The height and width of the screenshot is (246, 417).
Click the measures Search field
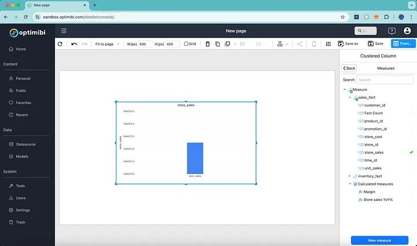click(x=385, y=80)
